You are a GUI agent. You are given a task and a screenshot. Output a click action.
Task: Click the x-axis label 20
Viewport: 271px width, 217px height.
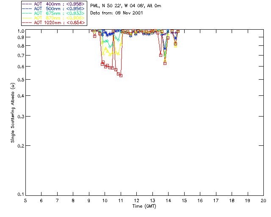point(263,200)
